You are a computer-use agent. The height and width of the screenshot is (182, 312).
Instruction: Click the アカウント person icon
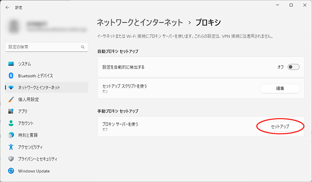pyautogui.click(x=11, y=123)
